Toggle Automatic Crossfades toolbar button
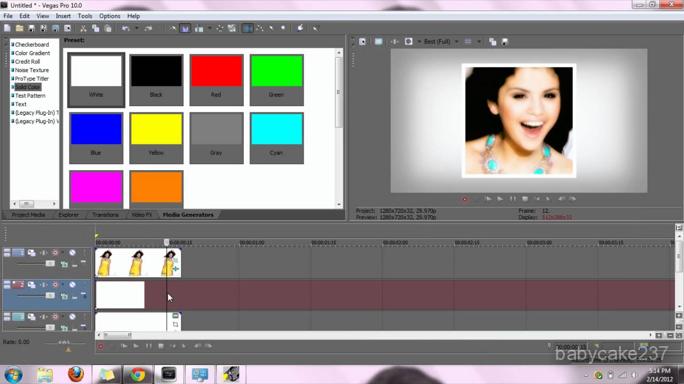Viewport: 684px width, 384px height. point(185,28)
